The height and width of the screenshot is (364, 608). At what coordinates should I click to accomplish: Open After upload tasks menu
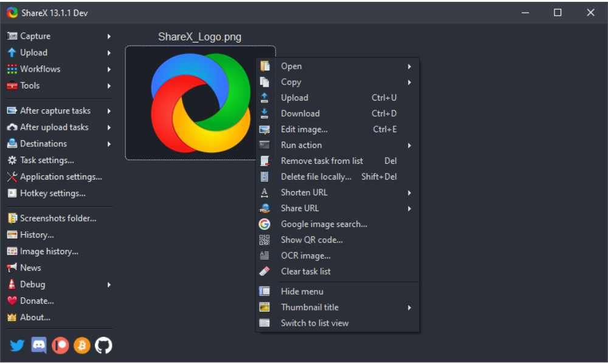(60, 127)
